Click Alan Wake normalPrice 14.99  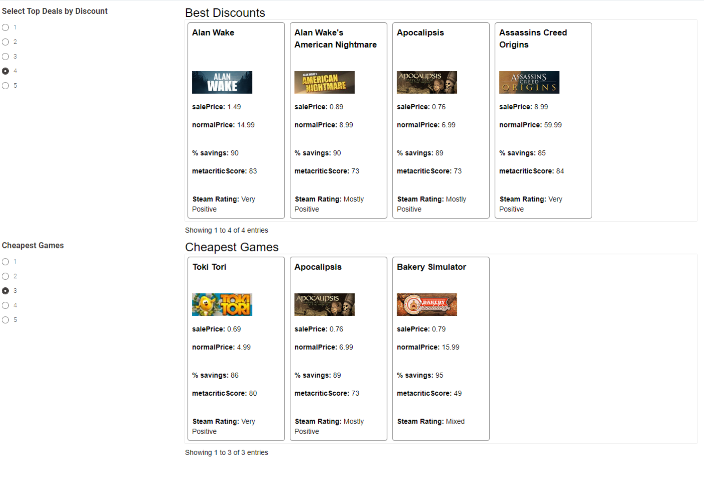tap(223, 125)
